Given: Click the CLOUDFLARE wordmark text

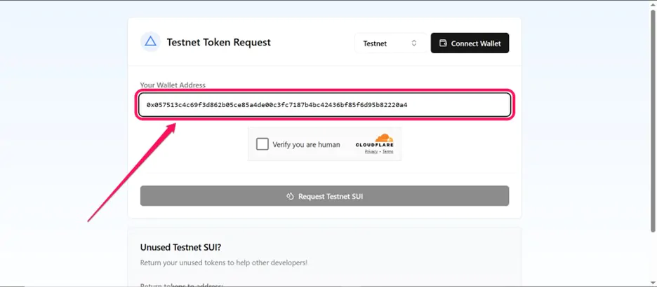Looking at the screenshot, I should [x=375, y=145].
